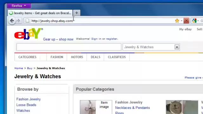The height and width of the screenshot is (114, 203).
Task: Go to Buy breadcrumb link
Action: [x=29, y=68]
